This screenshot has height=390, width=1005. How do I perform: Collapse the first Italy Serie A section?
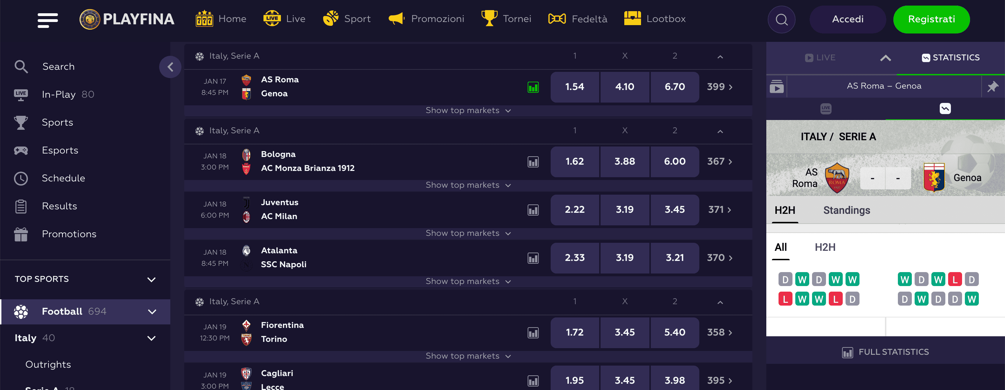point(720,56)
